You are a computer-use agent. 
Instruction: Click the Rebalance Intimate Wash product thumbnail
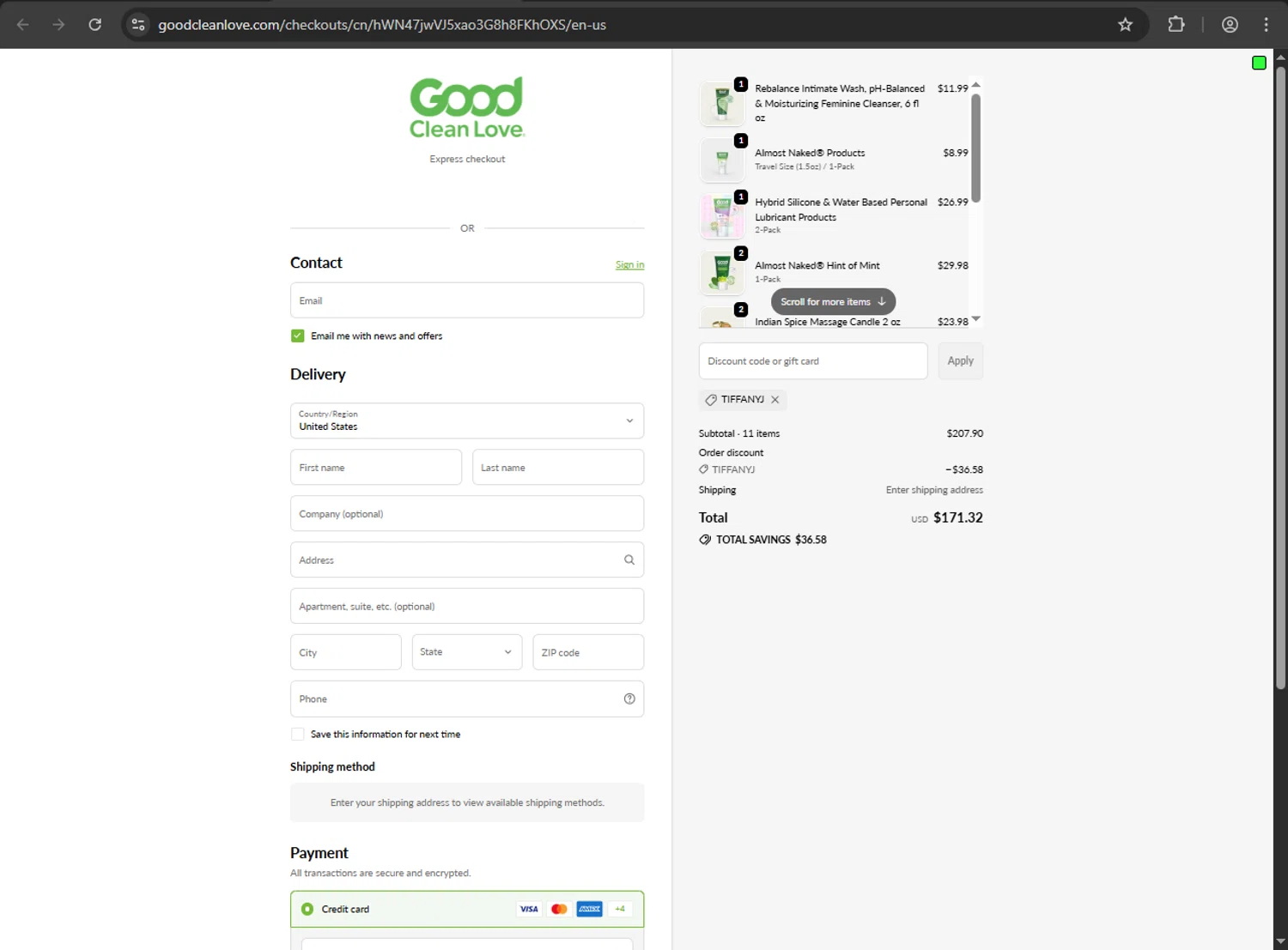point(722,103)
